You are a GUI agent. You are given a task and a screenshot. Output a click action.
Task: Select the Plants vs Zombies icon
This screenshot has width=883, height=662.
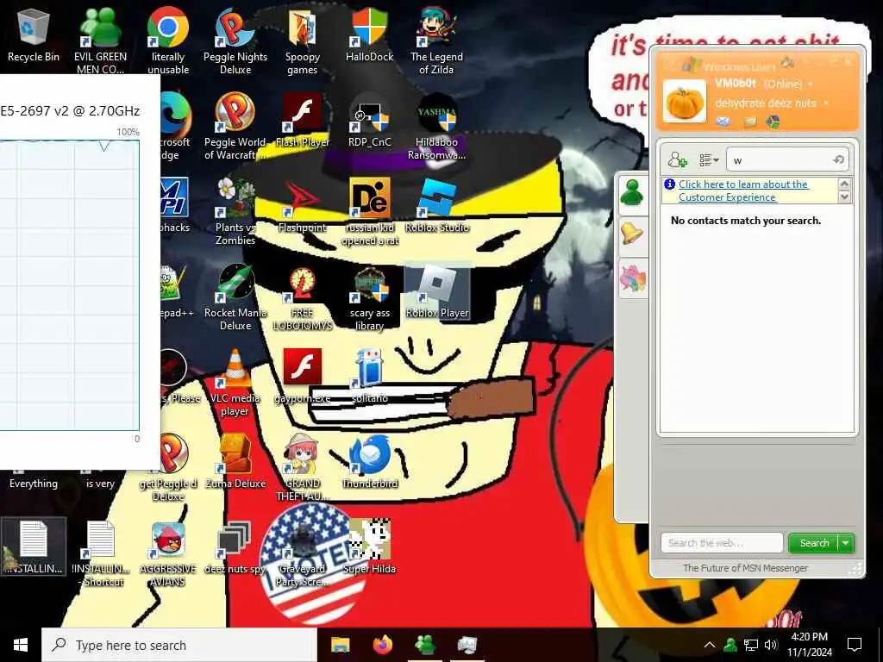click(235, 212)
